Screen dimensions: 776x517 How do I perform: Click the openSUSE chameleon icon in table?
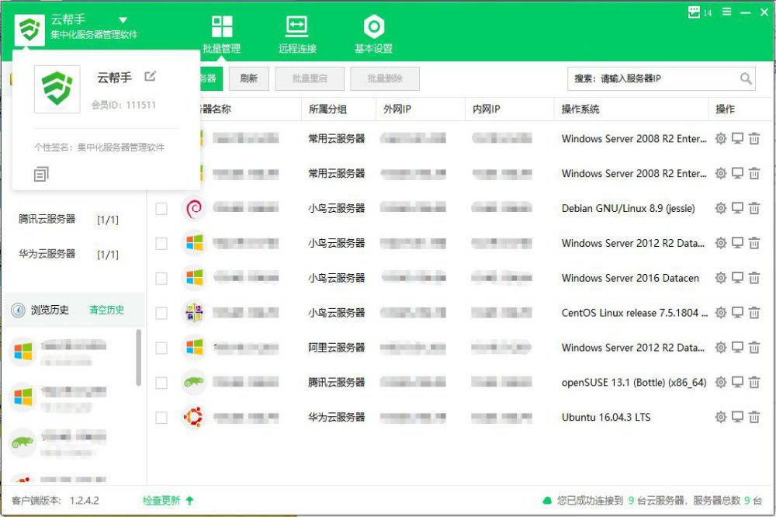(x=194, y=382)
